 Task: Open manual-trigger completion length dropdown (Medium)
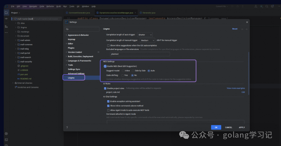(147, 41)
